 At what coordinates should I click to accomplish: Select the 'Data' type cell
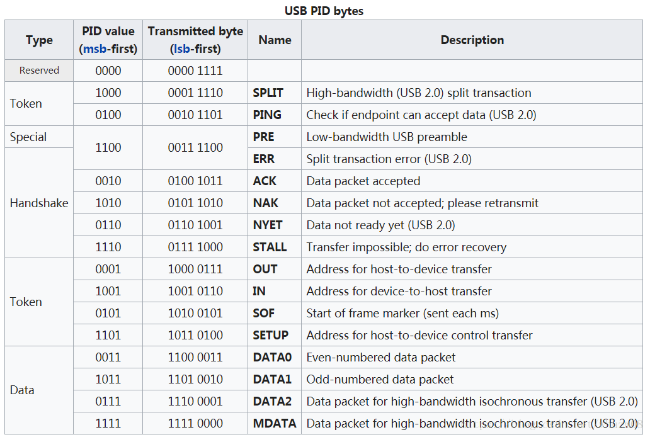pos(40,390)
